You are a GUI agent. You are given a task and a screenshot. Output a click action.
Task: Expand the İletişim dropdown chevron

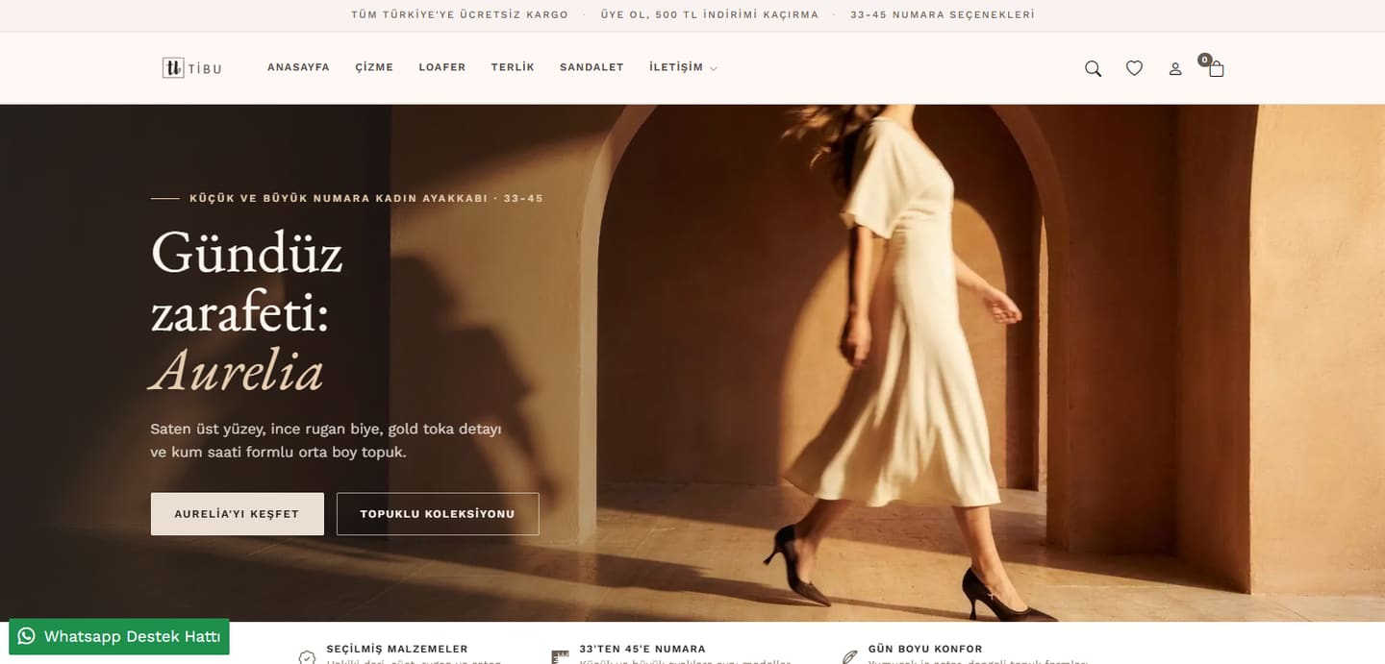tap(713, 68)
